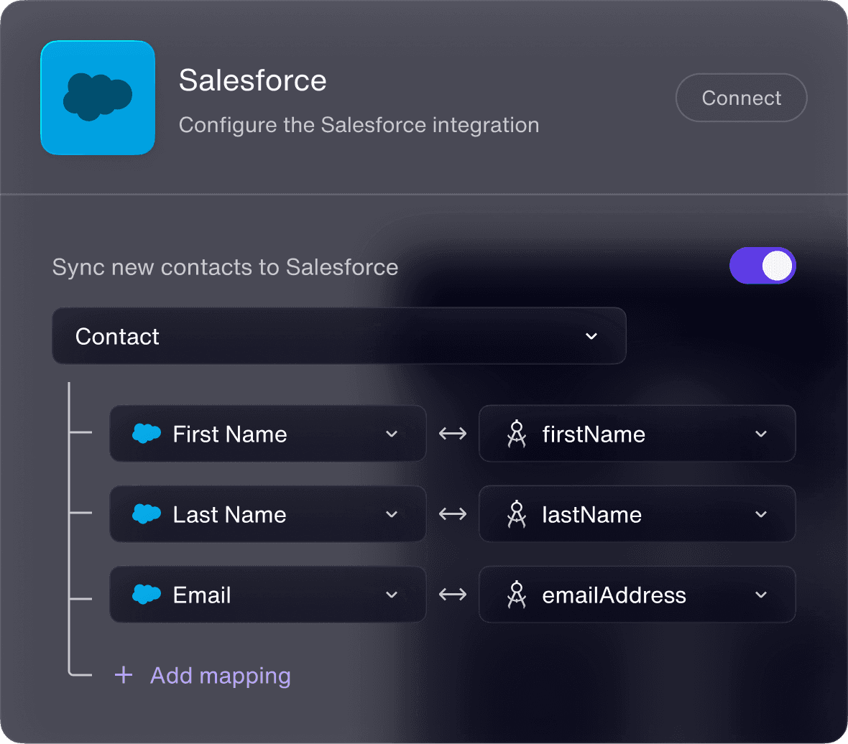Screen dimensions: 848x744
Task: Click Salesforce cloud icon beside Last Name
Action: coord(147,514)
